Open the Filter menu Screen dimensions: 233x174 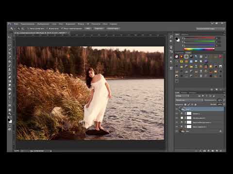[81, 24]
